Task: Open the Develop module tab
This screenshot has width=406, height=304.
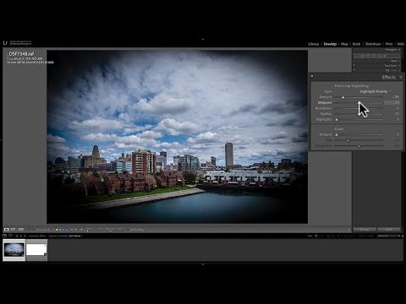Action: 330,44
